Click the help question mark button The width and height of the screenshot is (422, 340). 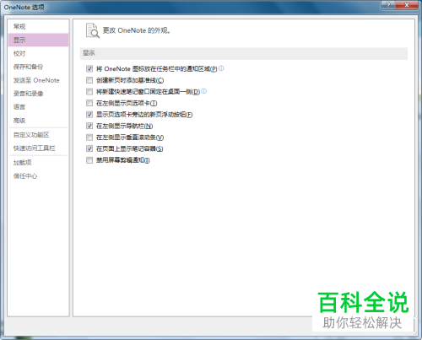388,5
